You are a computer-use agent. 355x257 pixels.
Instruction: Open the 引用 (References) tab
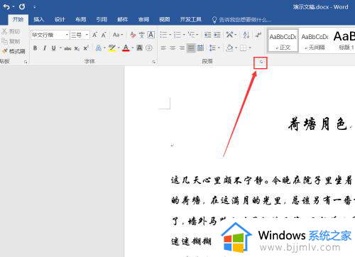coord(102,19)
